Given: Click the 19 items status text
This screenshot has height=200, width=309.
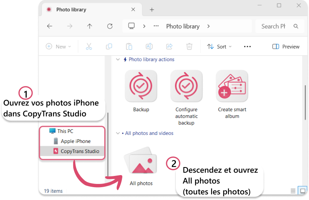Looking at the screenshot, I should 53,191.
